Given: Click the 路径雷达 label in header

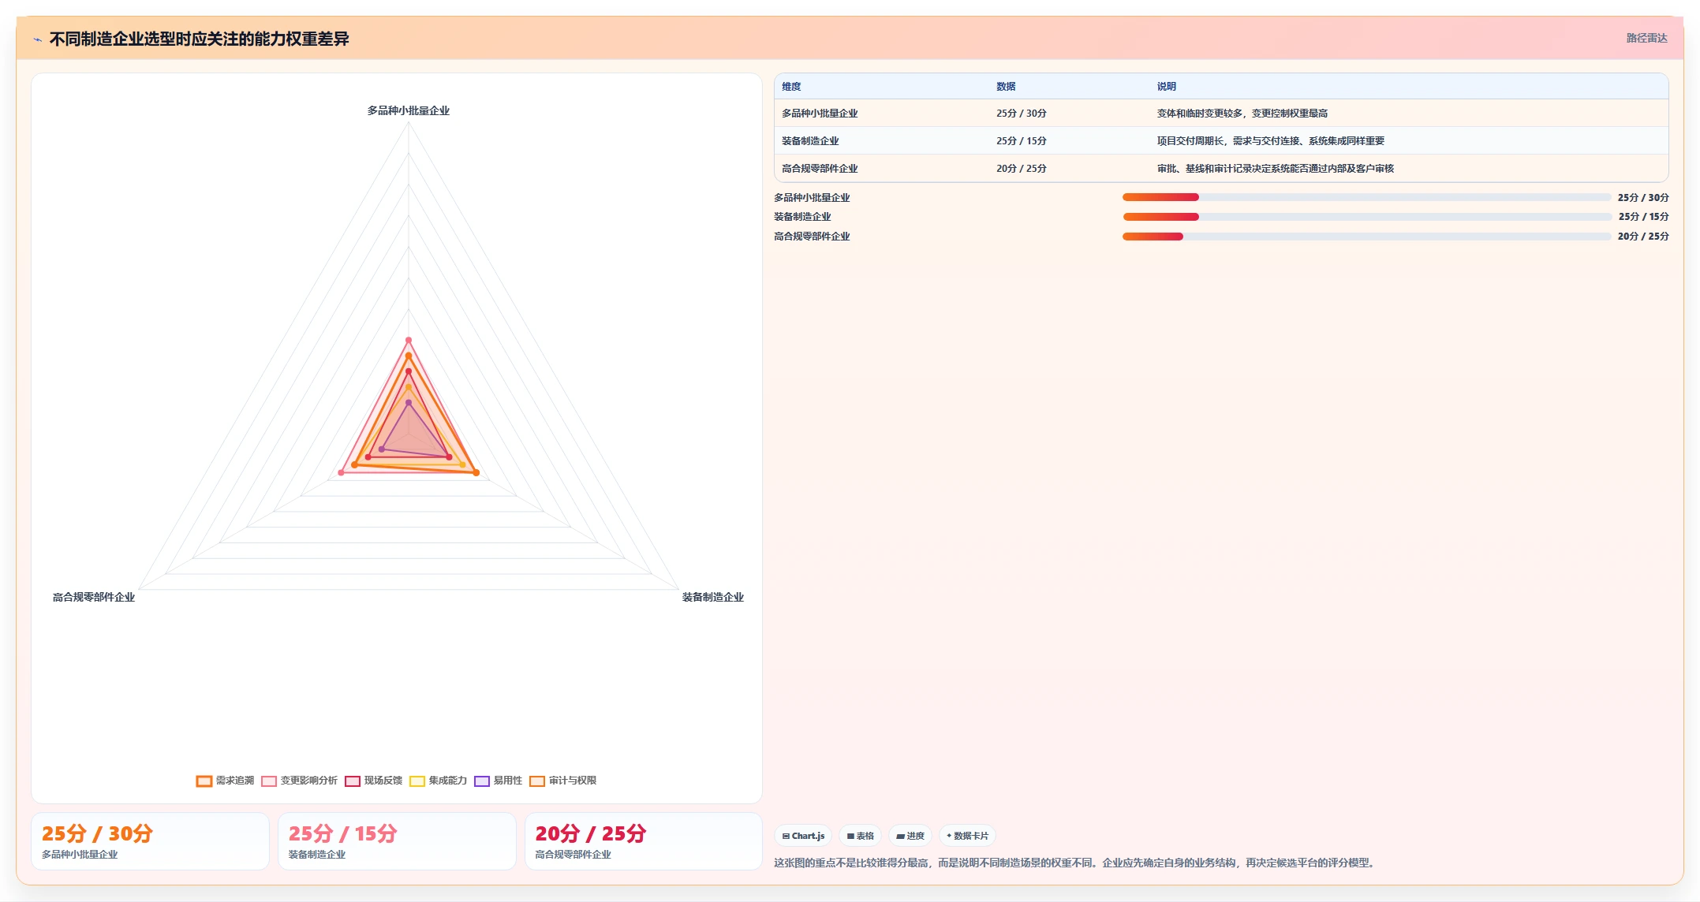Looking at the screenshot, I should [x=1646, y=38].
